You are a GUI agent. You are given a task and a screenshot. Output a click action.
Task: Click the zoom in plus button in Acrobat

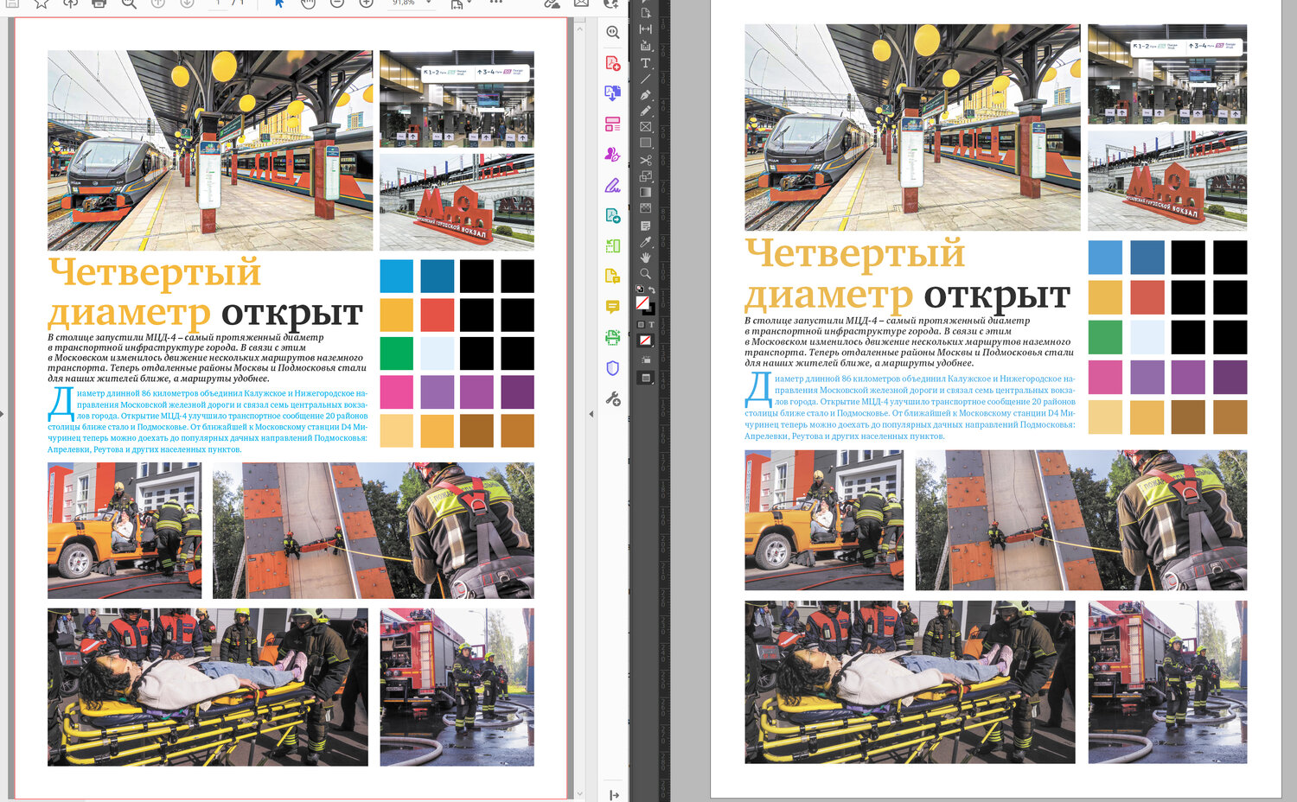(x=367, y=3)
